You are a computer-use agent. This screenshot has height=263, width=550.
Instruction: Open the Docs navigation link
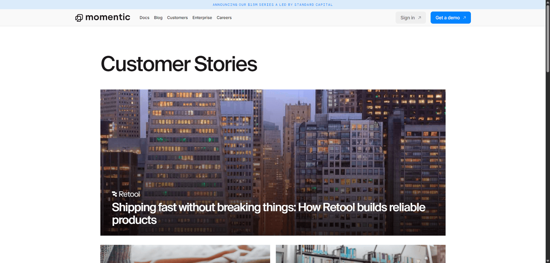[144, 18]
